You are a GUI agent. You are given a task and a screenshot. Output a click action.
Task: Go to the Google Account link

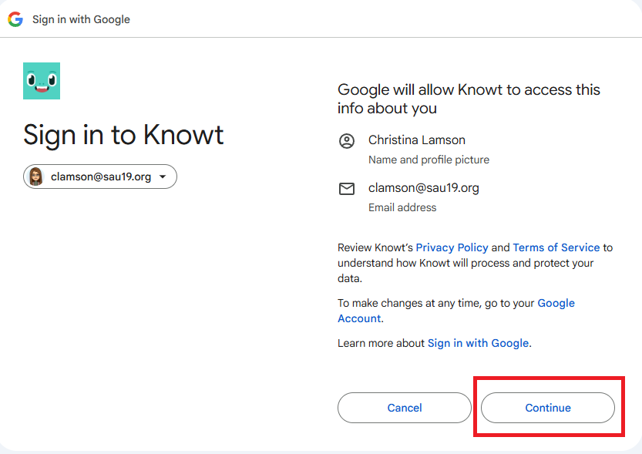(556, 304)
